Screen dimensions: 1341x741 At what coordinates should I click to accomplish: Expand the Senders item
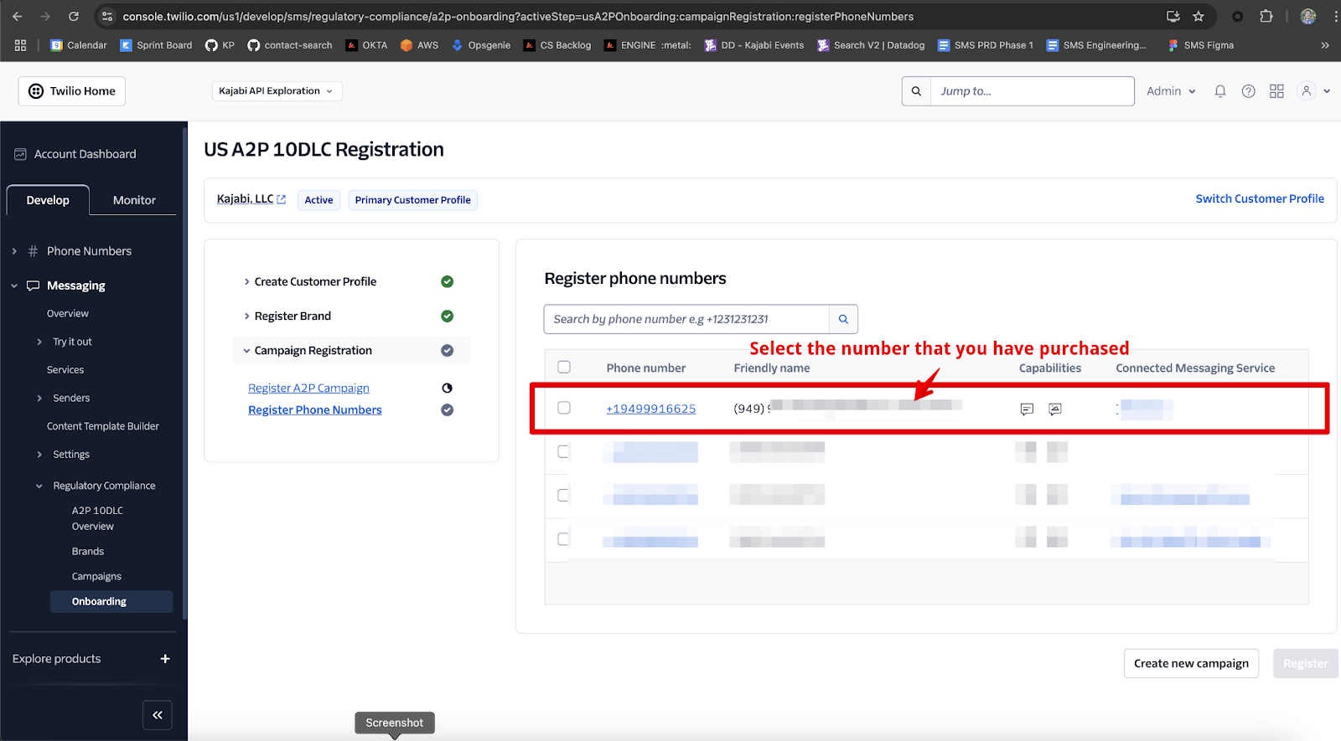coord(39,398)
